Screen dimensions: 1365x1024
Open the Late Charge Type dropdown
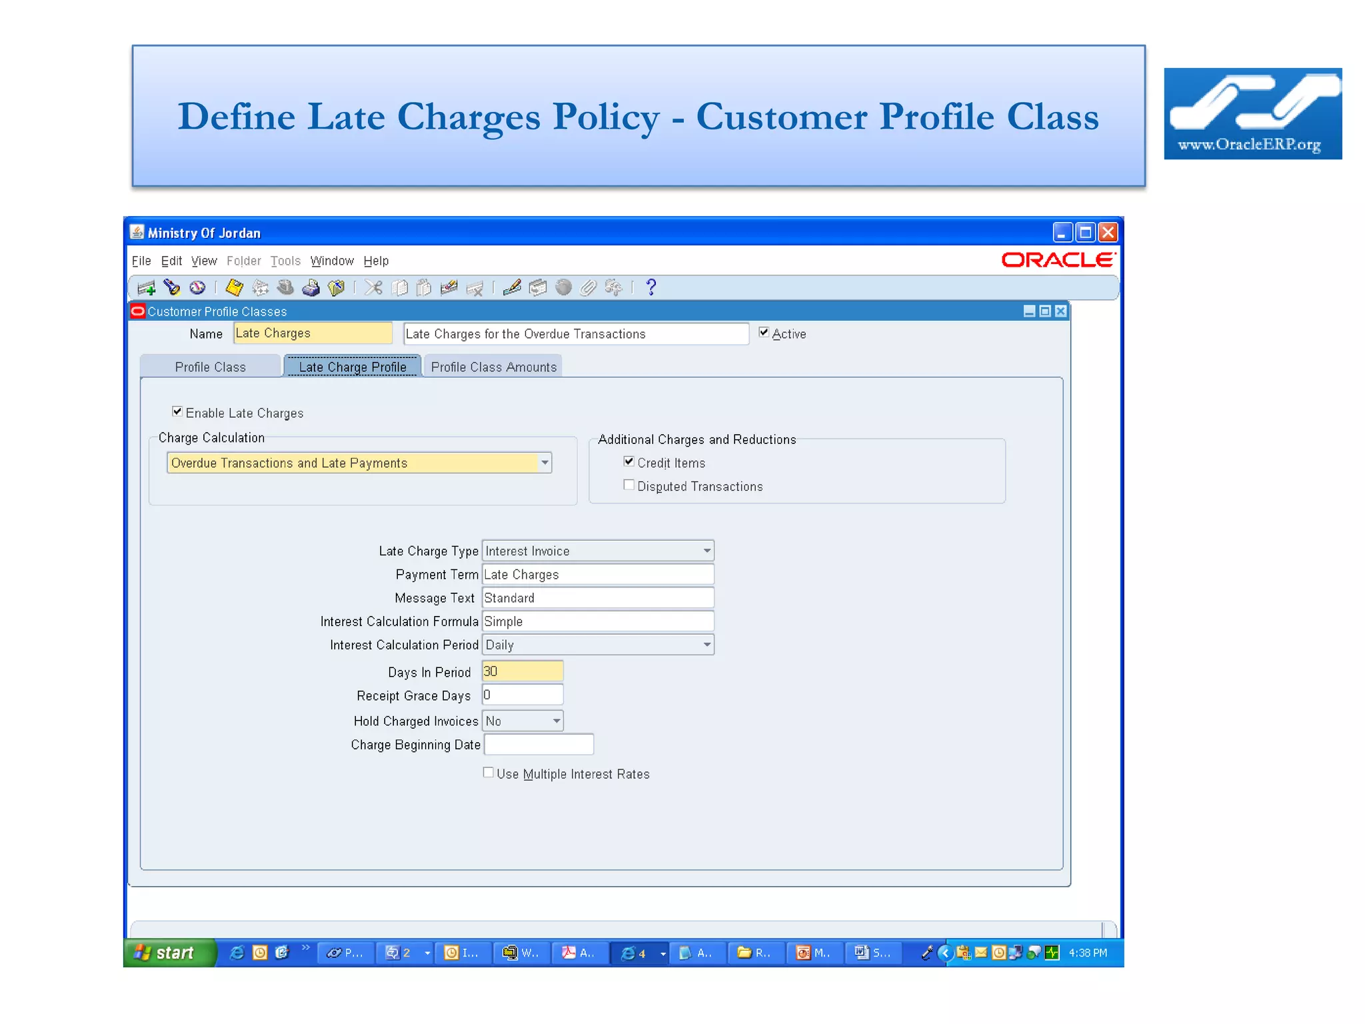pyautogui.click(x=706, y=551)
